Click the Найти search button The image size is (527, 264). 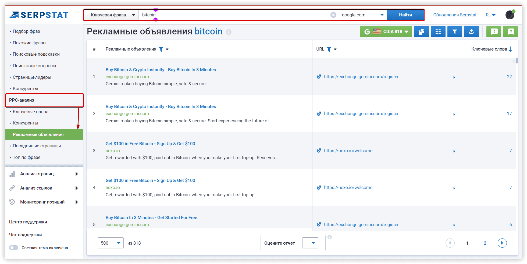(x=405, y=15)
